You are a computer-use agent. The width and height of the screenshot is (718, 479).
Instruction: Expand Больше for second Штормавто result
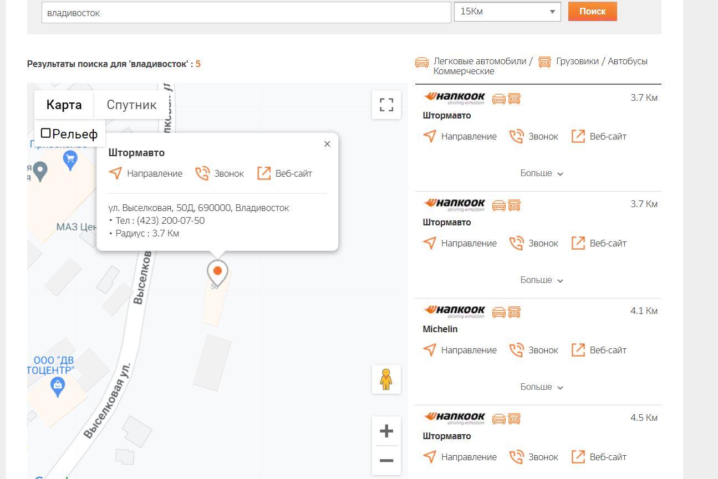coord(541,280)
